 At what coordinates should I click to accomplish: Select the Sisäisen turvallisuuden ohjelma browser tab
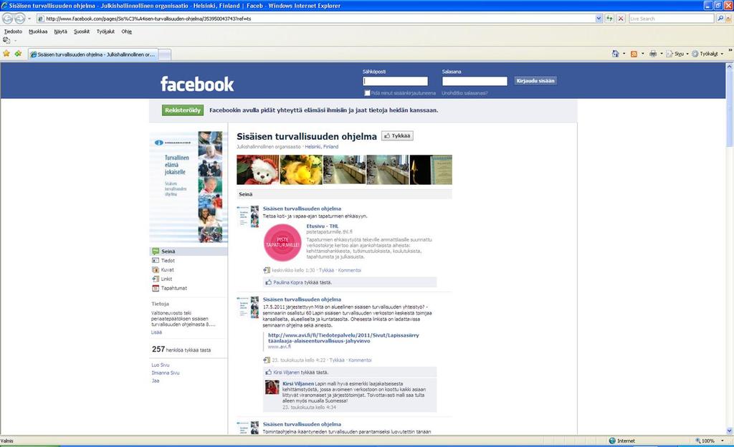[92, 54]
